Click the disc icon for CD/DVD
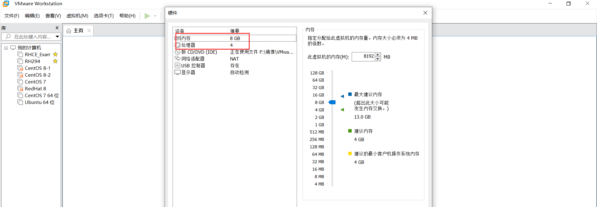This screenshot has height=207, width=597. (x=178, y=52)
